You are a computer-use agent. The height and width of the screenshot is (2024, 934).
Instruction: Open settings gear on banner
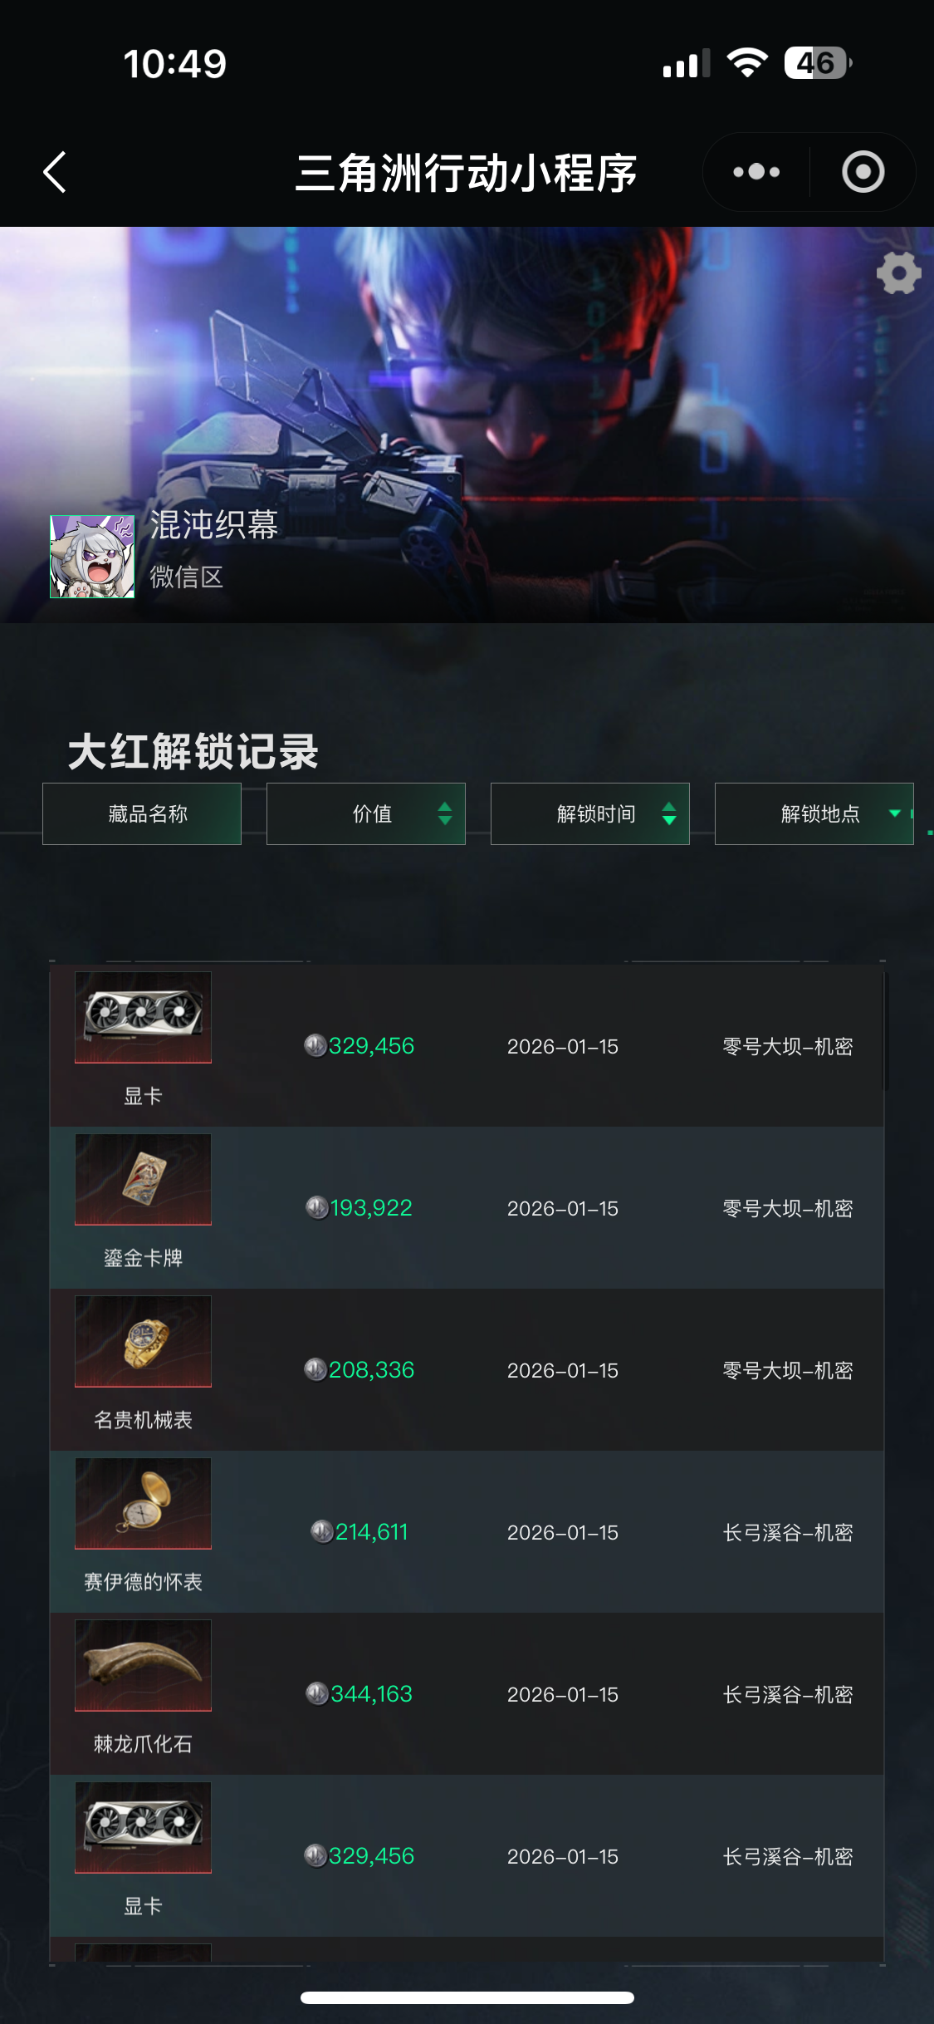point(898,273)
